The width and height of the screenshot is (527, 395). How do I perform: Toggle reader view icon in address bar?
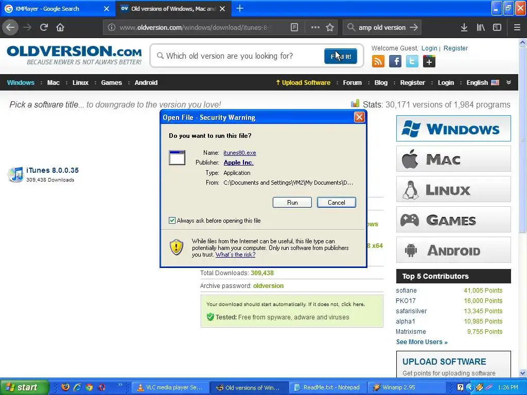tap(294, 28)
